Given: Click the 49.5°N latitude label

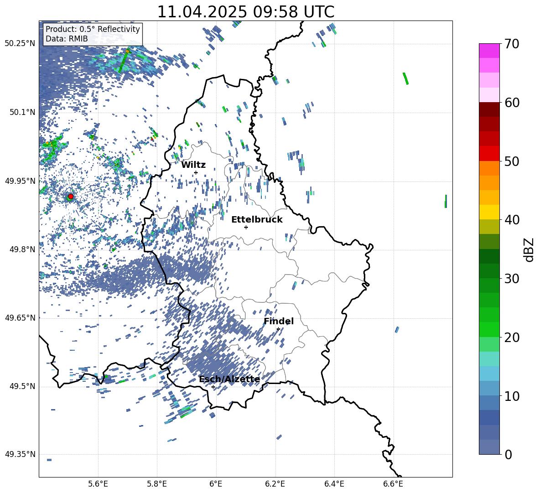Looking at the screenshot, I should point(22,386).
